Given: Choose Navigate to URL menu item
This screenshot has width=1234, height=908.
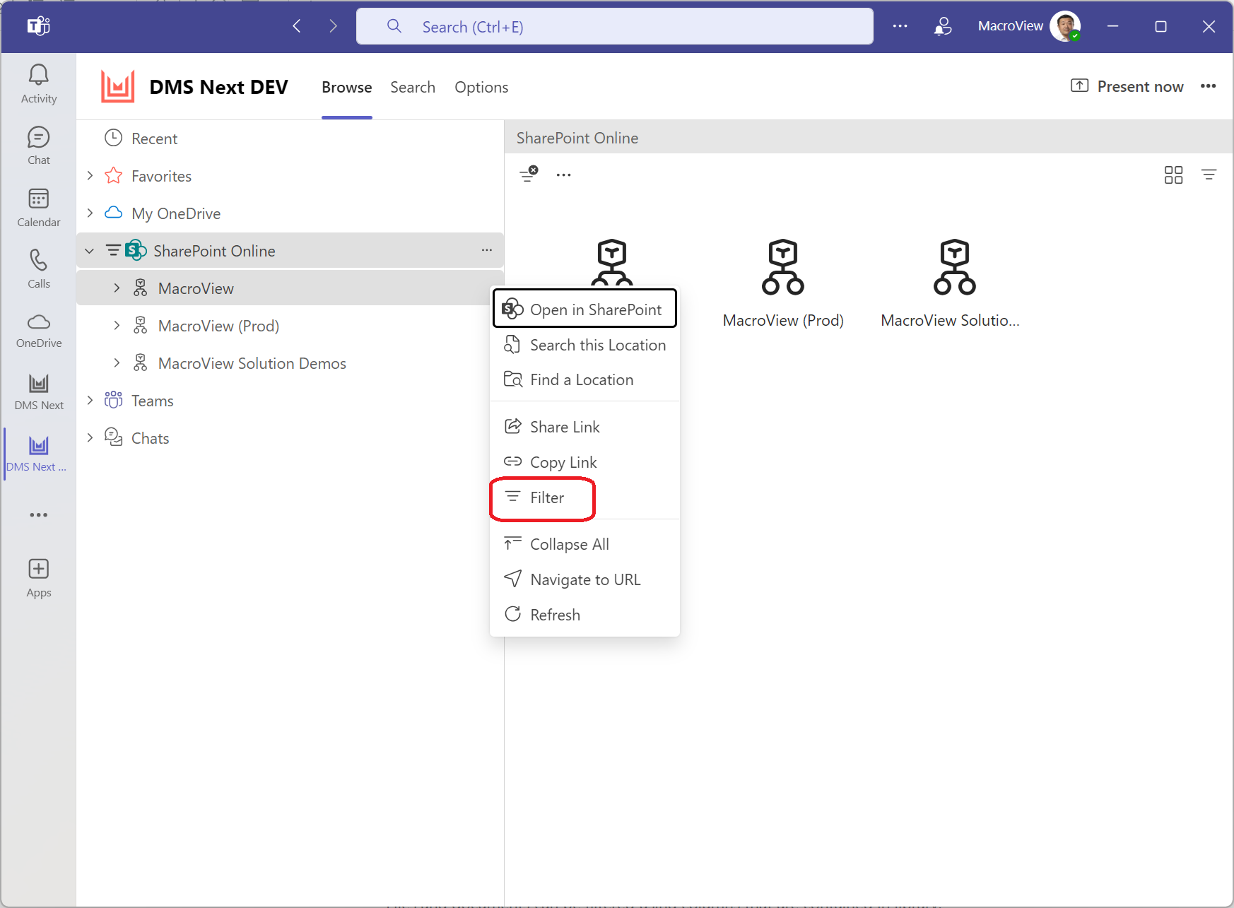Looking at the screenshot, I should (584, 579).
